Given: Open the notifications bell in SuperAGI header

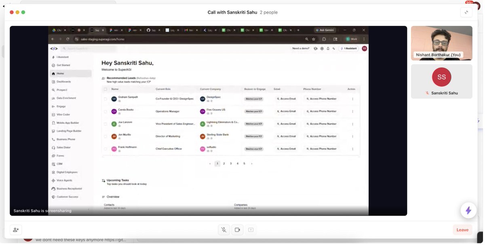Looking at the screenshot, I should tap(328, 48).
